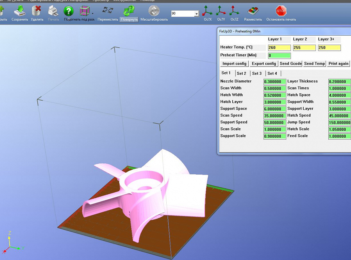This screenshot has width=351, height=260.
Task: Click the Support Layer value field
Action: coord(339,109)
